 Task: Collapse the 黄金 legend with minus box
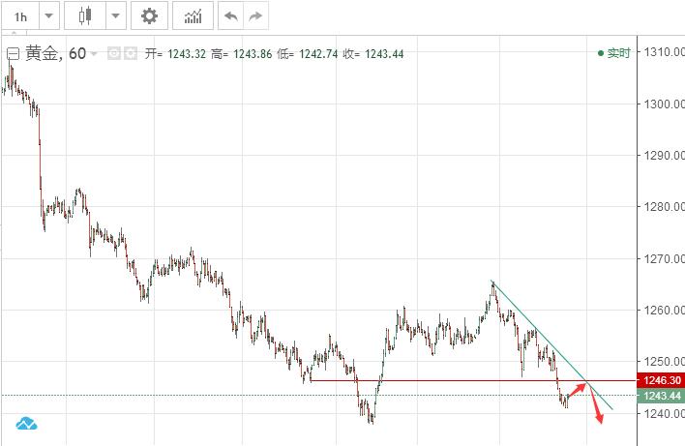[14, 54]
